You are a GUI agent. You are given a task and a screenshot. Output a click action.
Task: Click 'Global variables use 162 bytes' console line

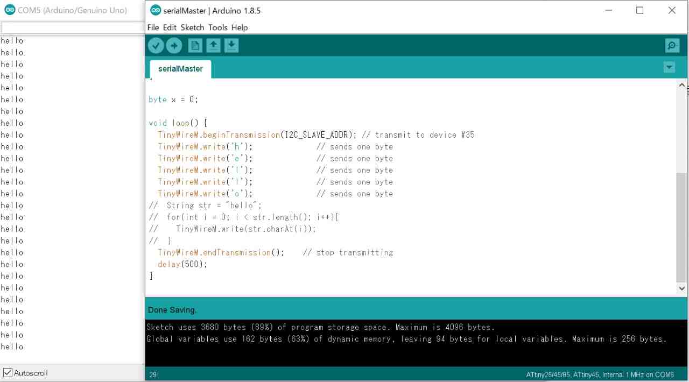pos(406,339)
